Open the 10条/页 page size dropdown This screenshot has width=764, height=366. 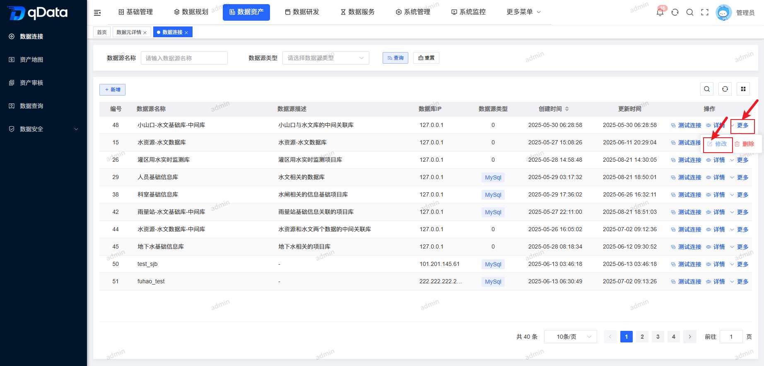(571, 337)
